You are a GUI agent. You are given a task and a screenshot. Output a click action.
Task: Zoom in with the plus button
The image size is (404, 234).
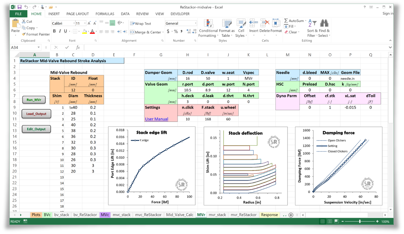point(377,221)
